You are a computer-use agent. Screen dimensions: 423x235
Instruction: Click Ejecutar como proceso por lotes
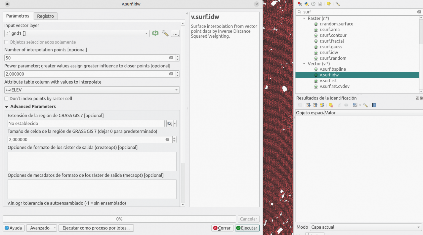click(x=96, y=228)
